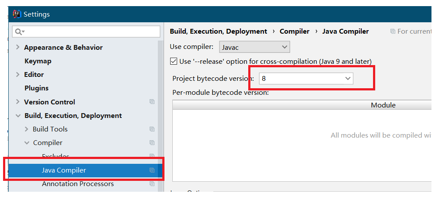445x204 pixels.
Task: Click the Compiler breadcrumb link
Action: tap(294, 31)
